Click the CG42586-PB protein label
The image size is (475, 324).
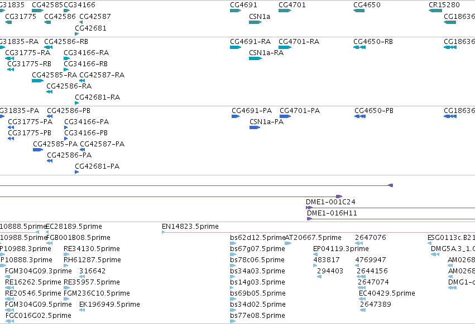[69, 111]
